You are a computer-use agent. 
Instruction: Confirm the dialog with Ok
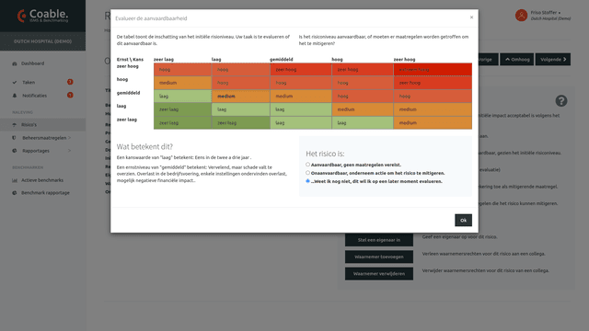coord(463,221)
